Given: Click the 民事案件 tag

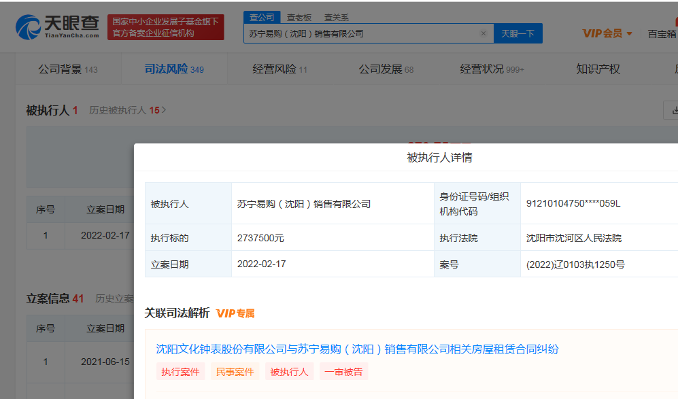Looking at the screenshot, I should click(235, 372).
